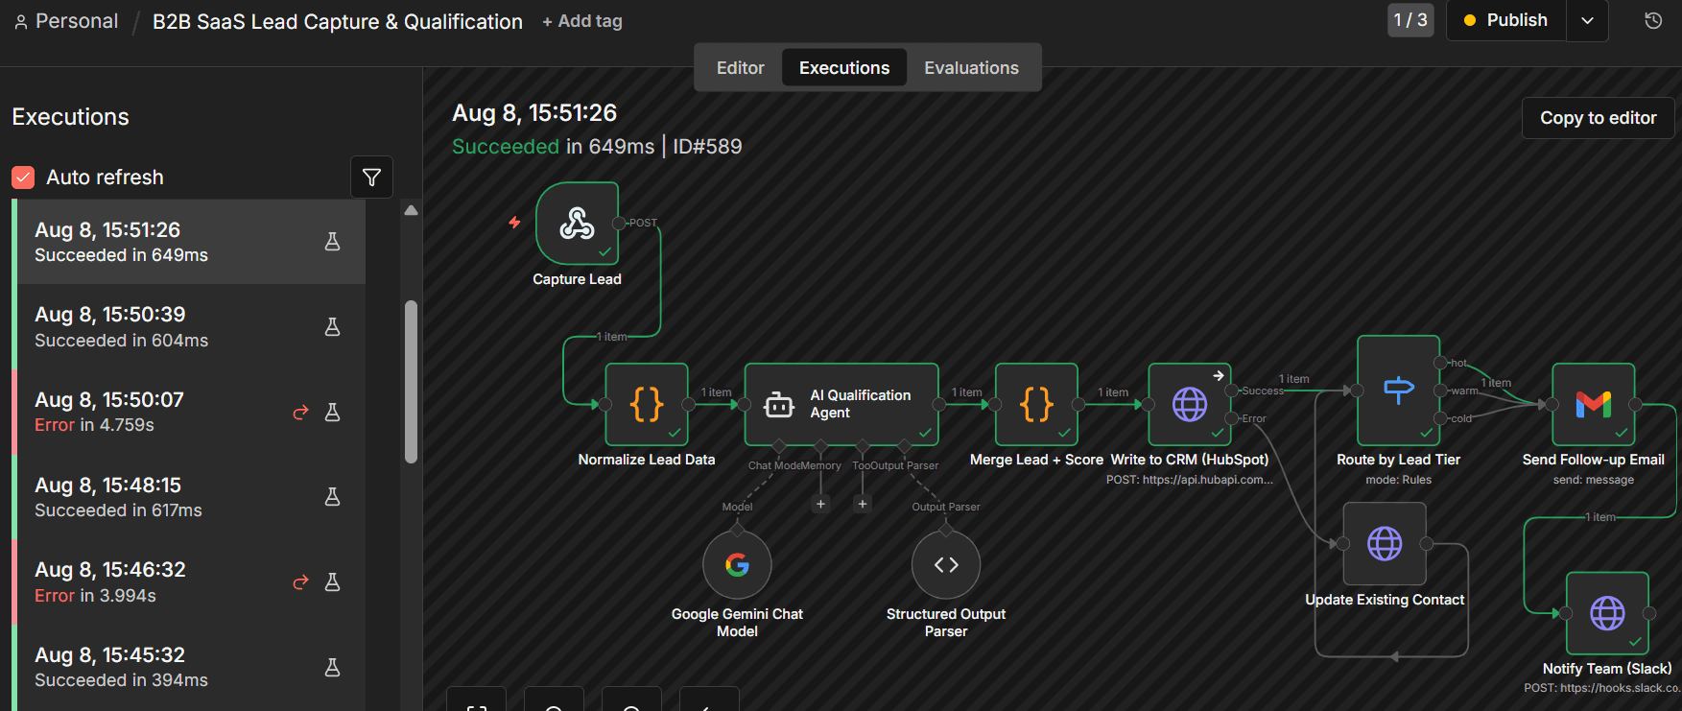Click the ID#589 execution label

pos(707,147)
